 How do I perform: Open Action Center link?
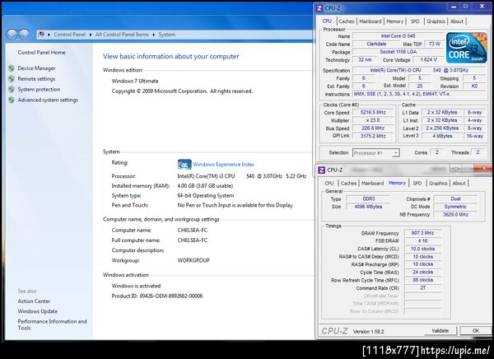(x=34, y=301)
